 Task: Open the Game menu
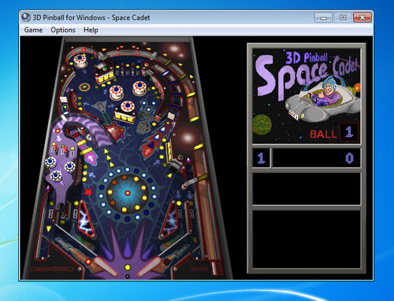click(x=33, y=30)
